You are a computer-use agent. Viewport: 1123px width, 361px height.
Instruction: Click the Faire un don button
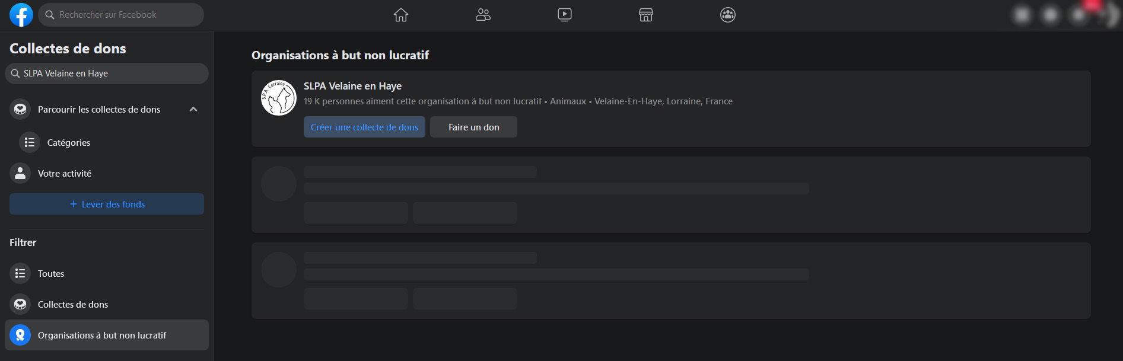[x=473, y=127]
